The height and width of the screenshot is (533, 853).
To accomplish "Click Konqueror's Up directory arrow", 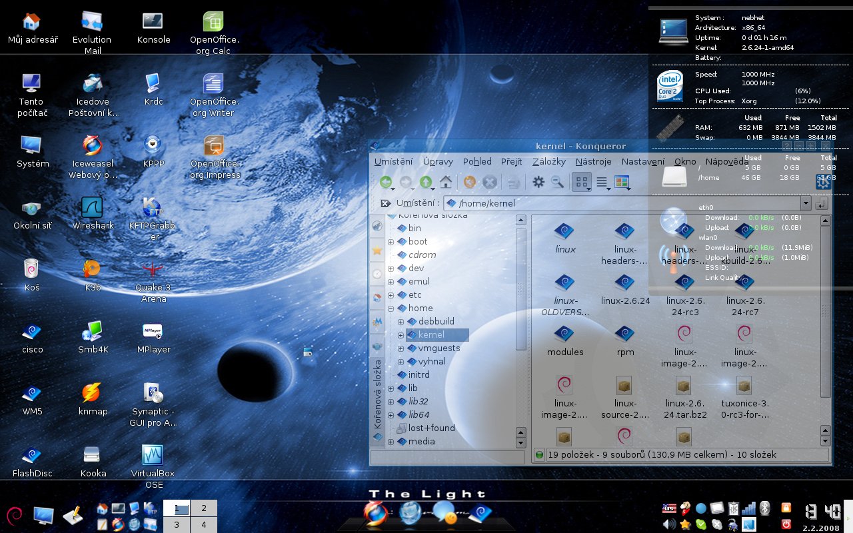I will [x=426, y=182].
